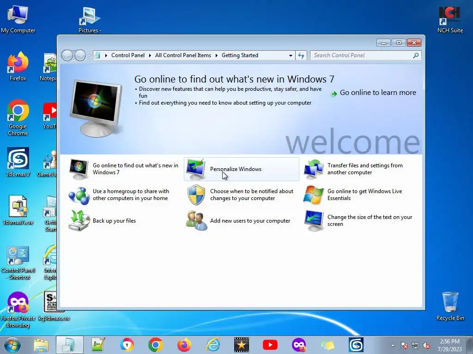Screen dimensions: 473x354
Task: Open Chrome from the taskbar
Action: (155, 345)
